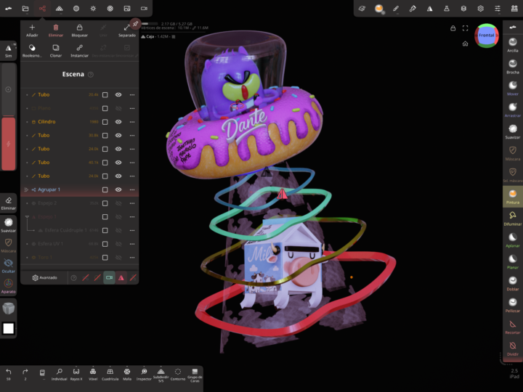Viewport: 523px width, 392px height.
Task: Select the Máscara tool in right toolbar
Action: 513,153
